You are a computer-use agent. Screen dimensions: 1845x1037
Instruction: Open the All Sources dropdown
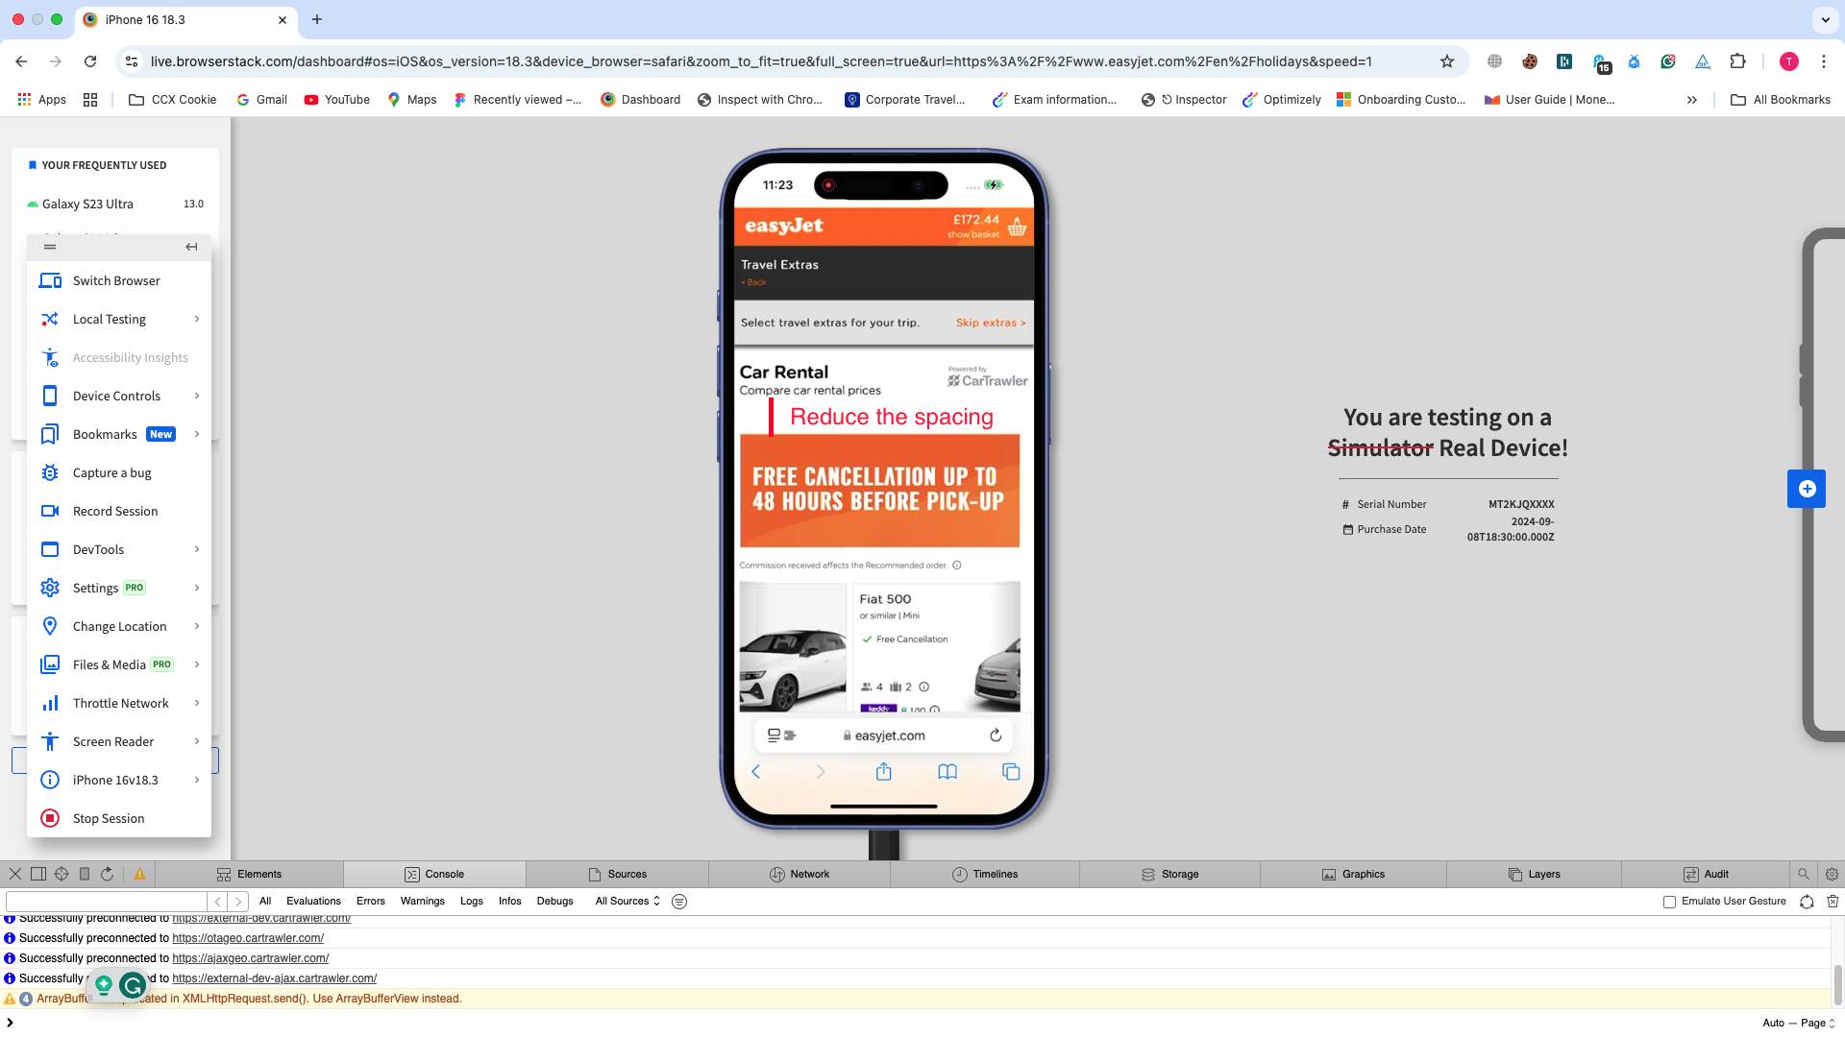pyautogui.click(x=627, y=902)
